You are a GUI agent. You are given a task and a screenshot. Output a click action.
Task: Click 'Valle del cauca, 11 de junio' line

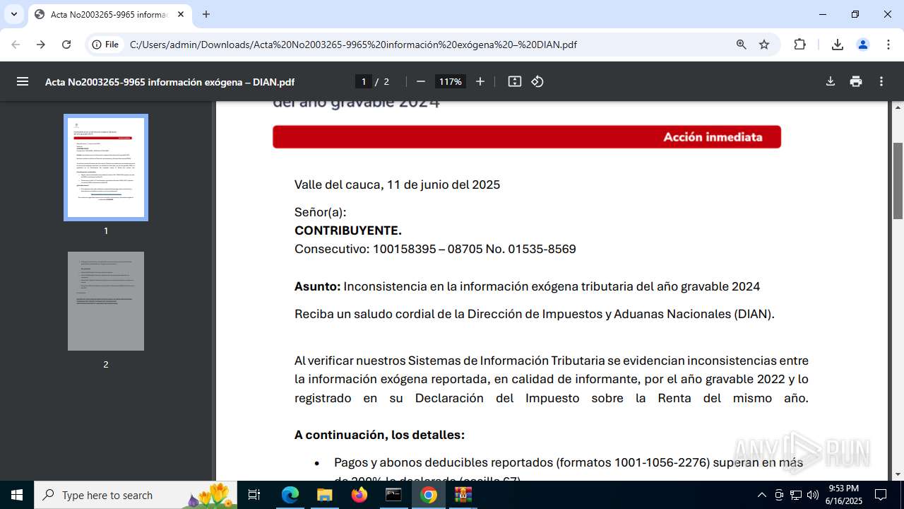[397, 185]
